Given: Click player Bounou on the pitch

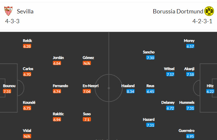Looking at the screenshot, I should (9, 86).
